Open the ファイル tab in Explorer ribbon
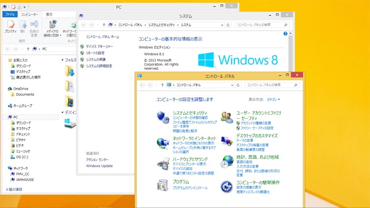 [x=10, y=15]
